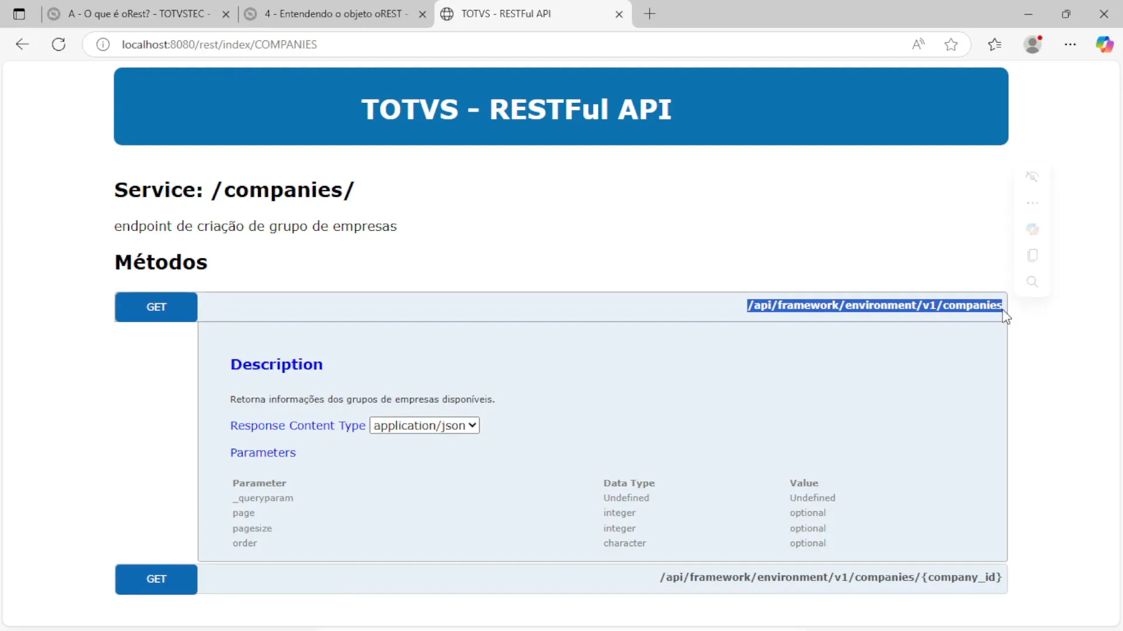Click the Refresh page icon
This screenshot has width=1123, height=631.
click(x=58, y=44)
